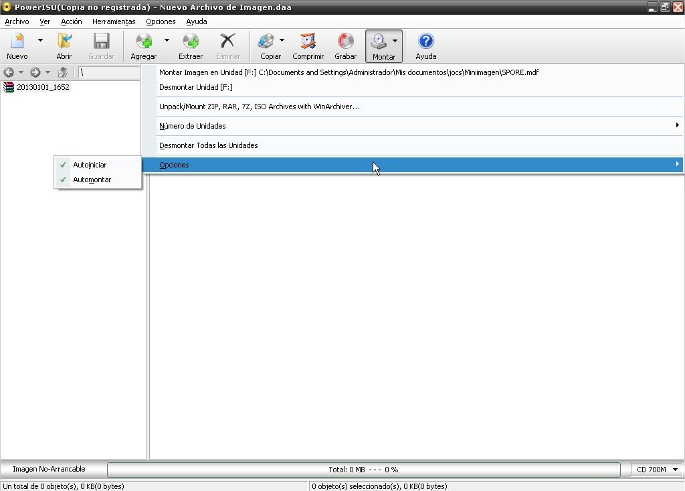
Task: Click the Total 0 MB capacity bar
Action: coord(363,470)
